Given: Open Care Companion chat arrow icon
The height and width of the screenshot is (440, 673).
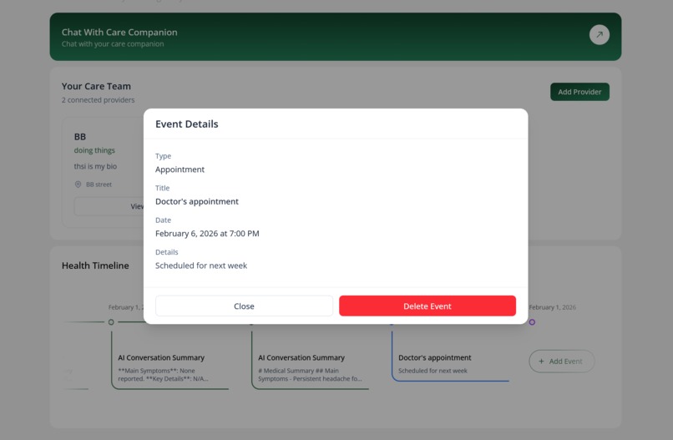Looking at the screenshot, I should pyautogui.click(x=600, y=35).
